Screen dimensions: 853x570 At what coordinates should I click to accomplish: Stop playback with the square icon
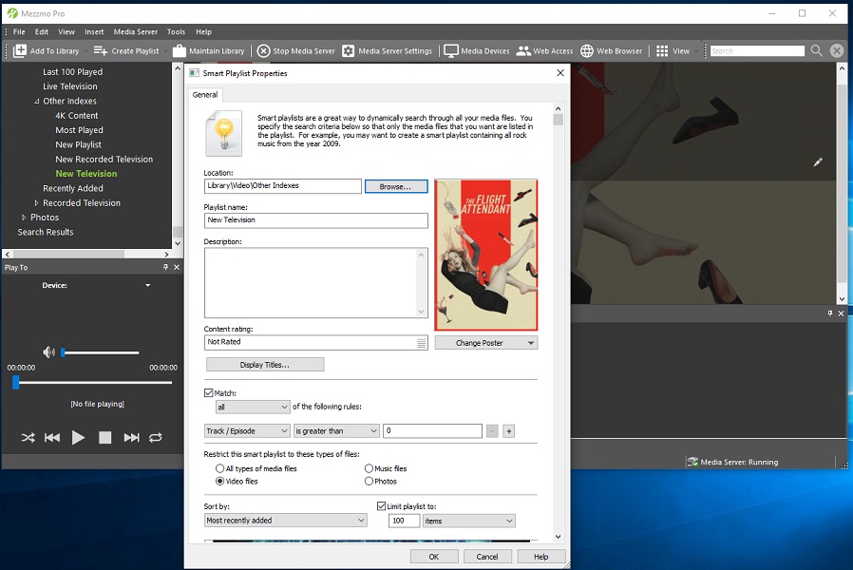[105, 437]
